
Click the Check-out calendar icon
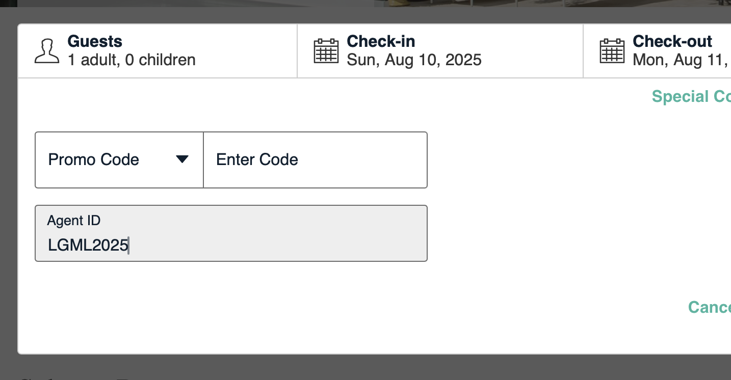[x=612, y=51]
